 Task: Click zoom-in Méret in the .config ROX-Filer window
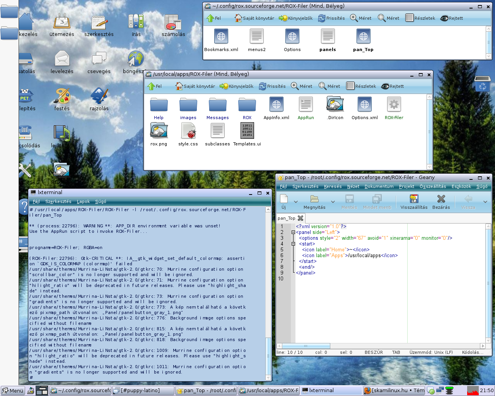pos(360,18)
